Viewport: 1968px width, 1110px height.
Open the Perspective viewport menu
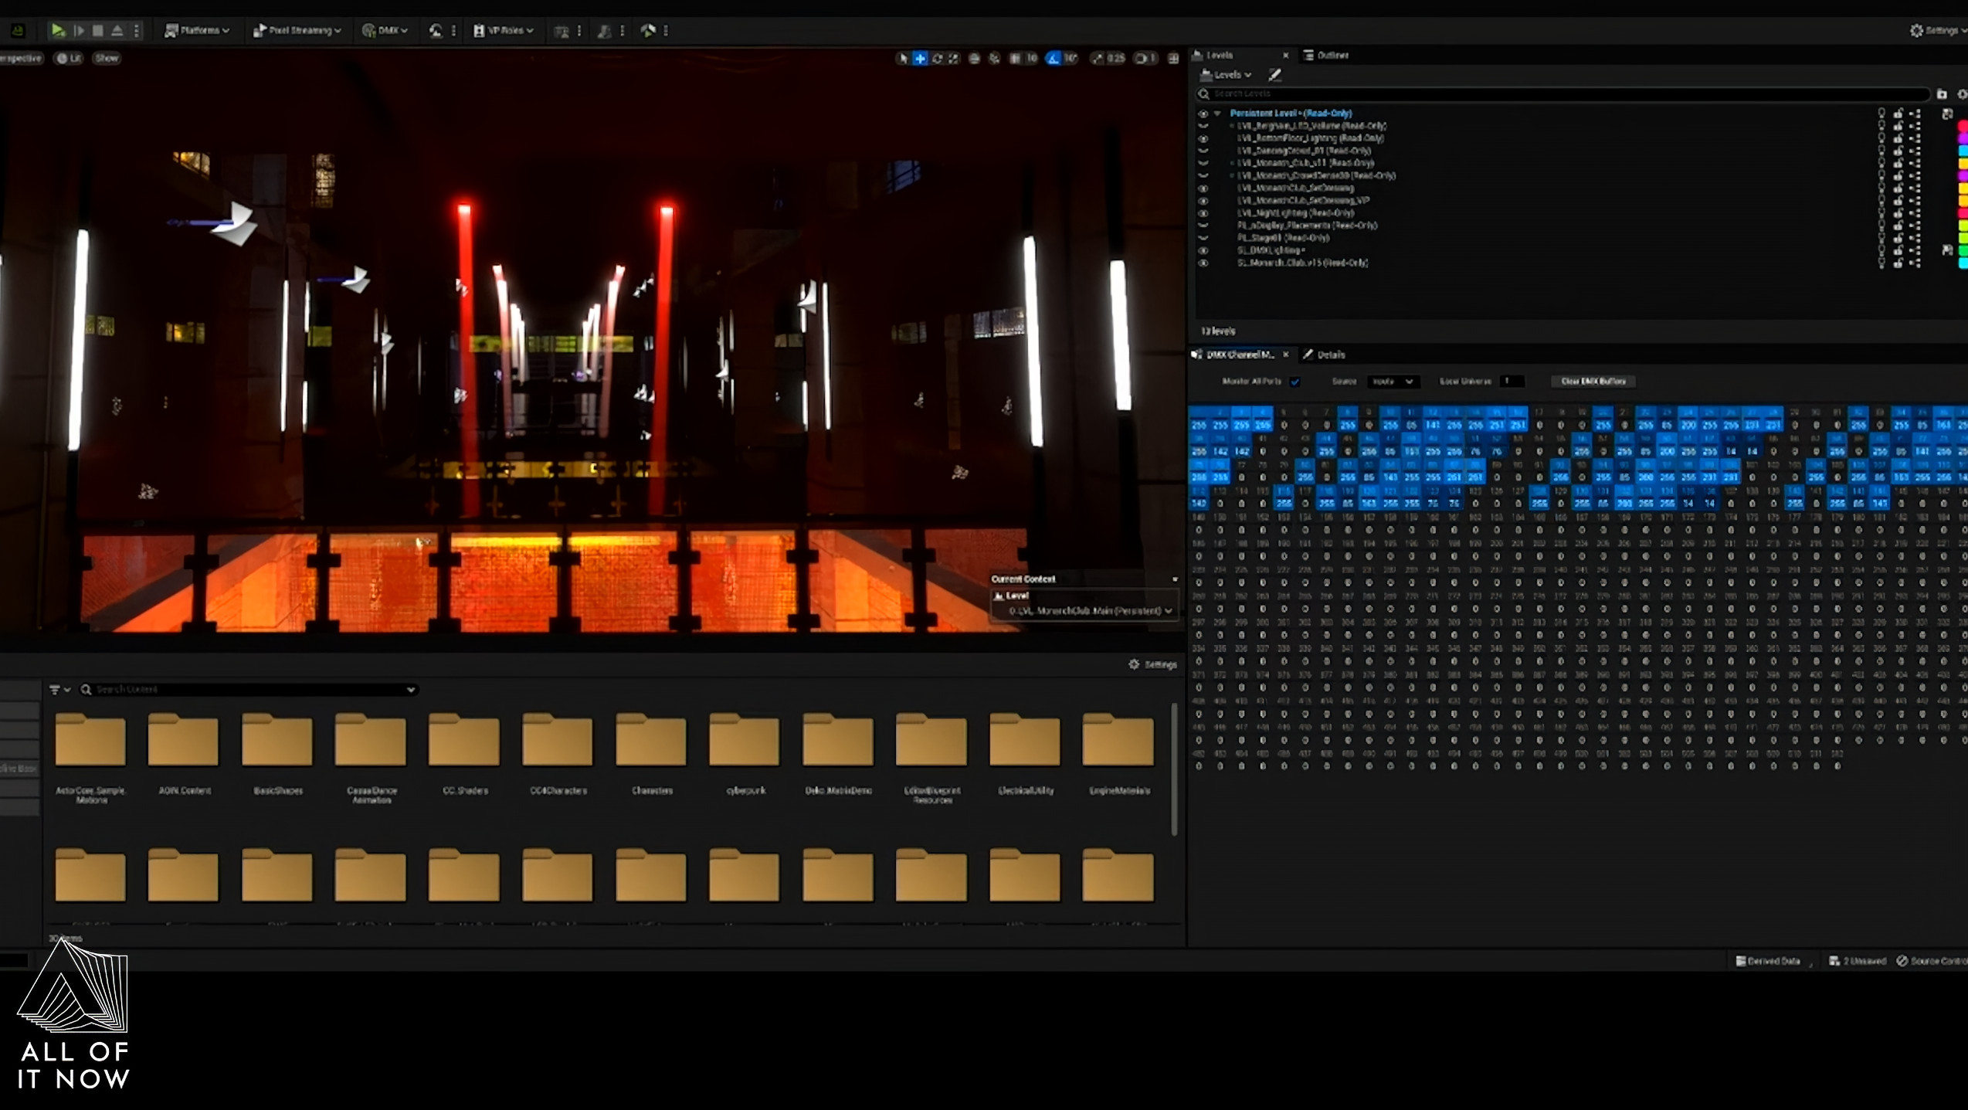tap(21, 58)
